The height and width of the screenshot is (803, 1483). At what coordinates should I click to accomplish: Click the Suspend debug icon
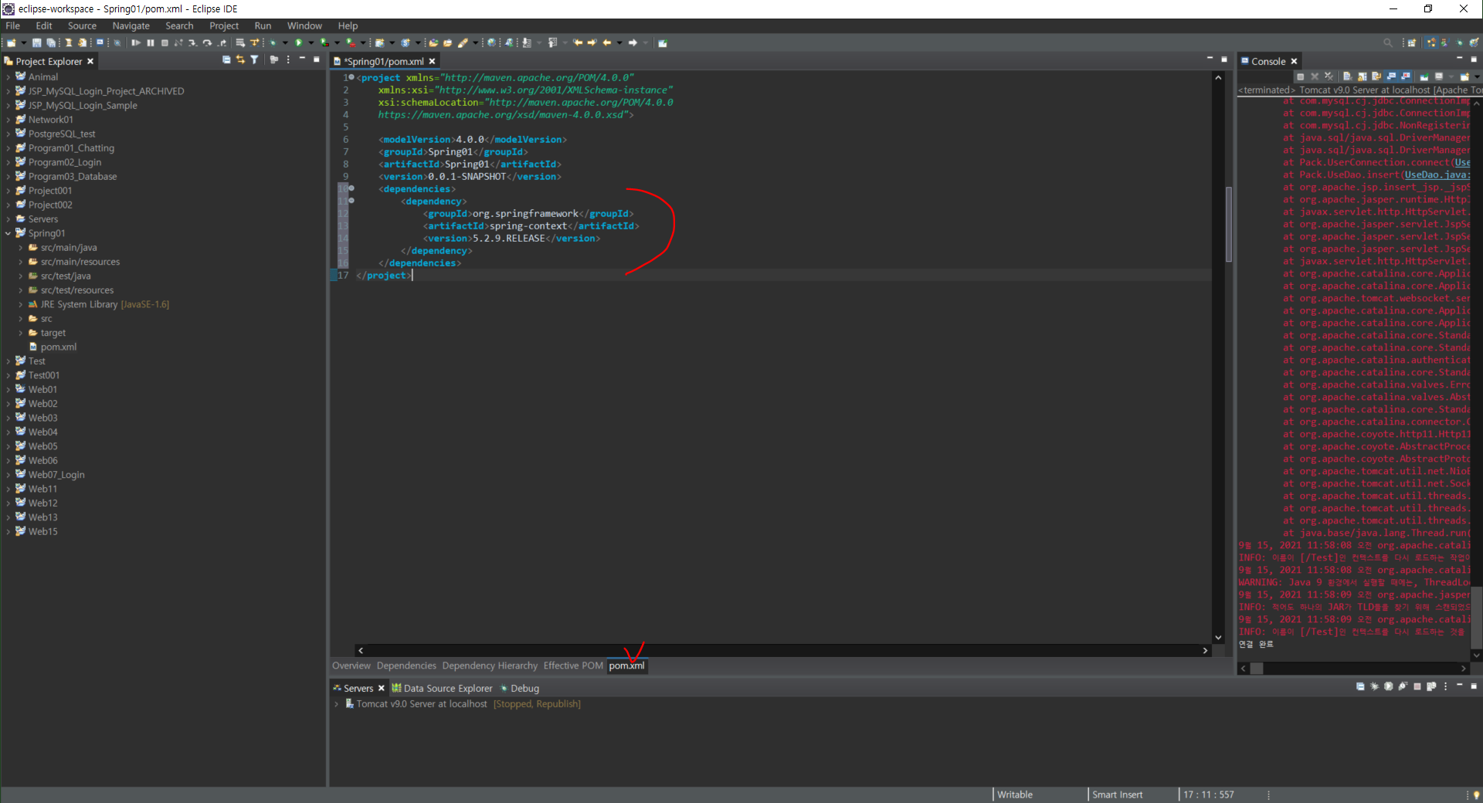click(151, 42)
